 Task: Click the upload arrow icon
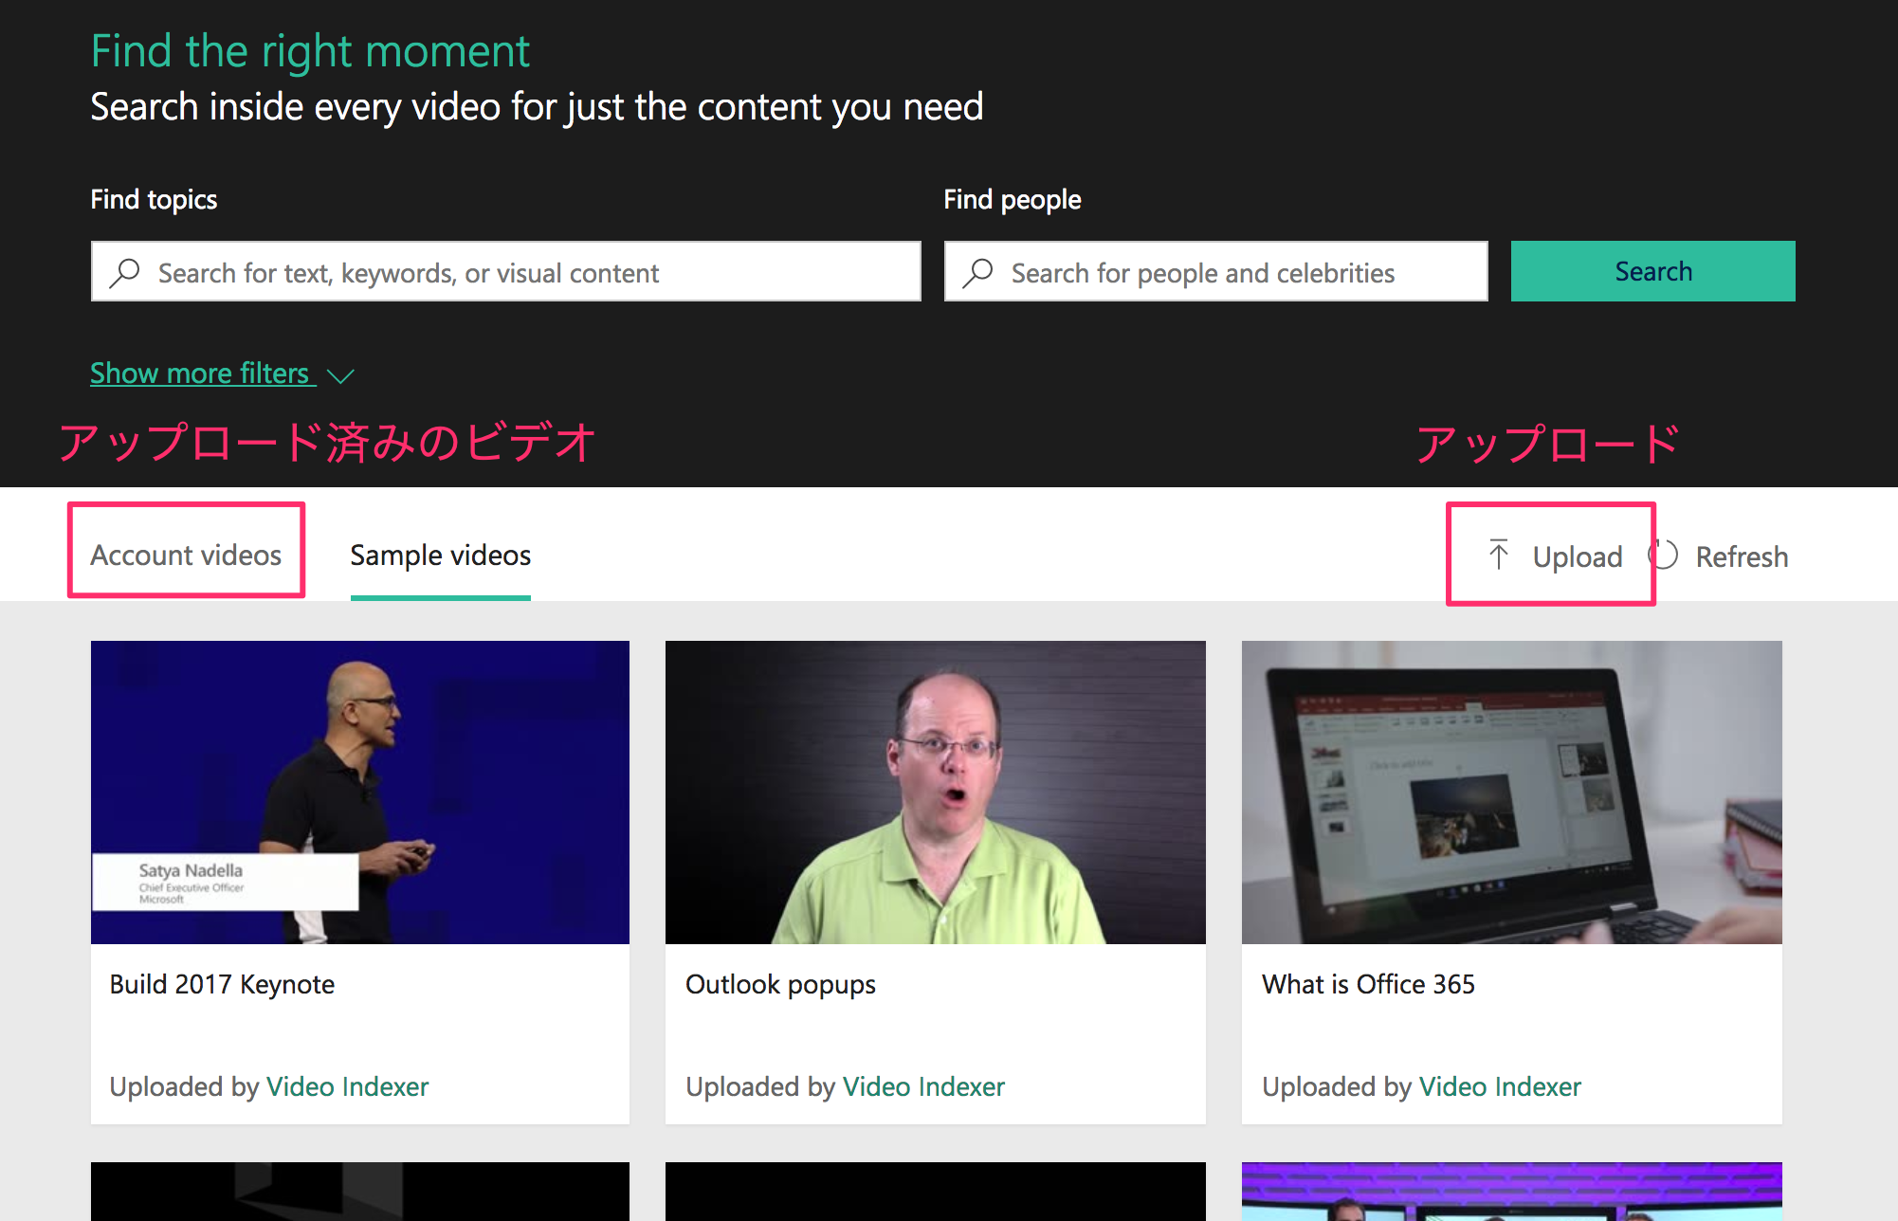(1498, 556)
